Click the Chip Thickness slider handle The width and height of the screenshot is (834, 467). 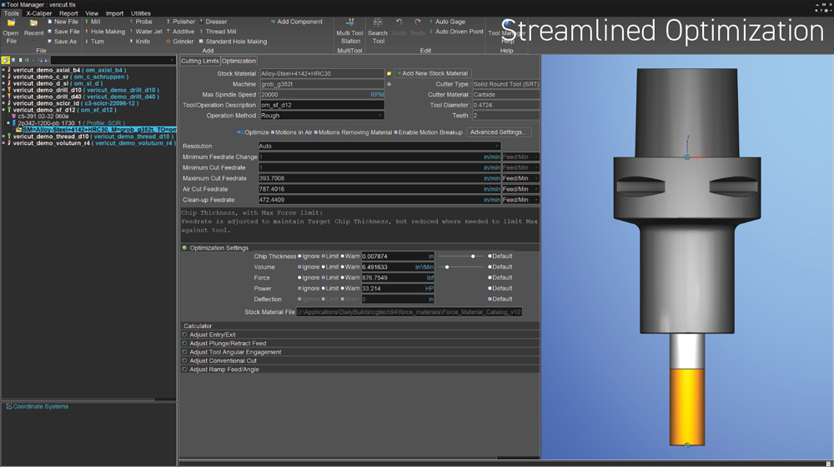(x=473, y=256)
